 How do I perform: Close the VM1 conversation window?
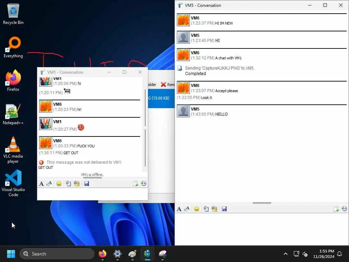(140, 72)
